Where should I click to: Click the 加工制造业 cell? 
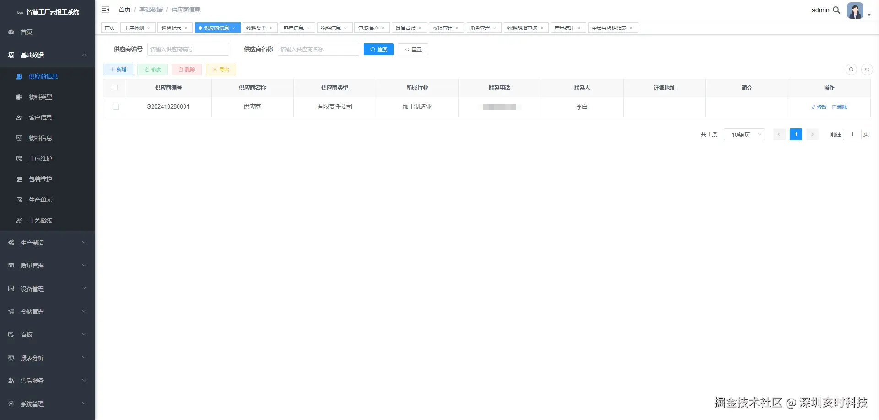417,107
